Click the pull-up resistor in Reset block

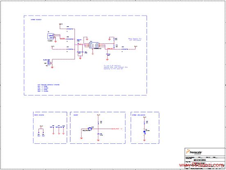click(x=98, y=122)
